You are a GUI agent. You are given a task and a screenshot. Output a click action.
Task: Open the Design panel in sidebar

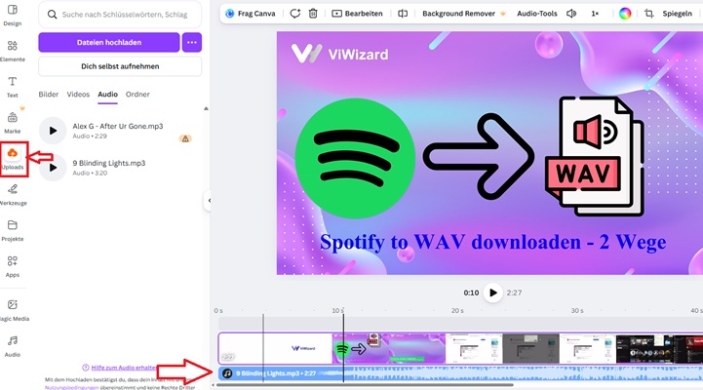pyautogui.click(x=12, y=15)
